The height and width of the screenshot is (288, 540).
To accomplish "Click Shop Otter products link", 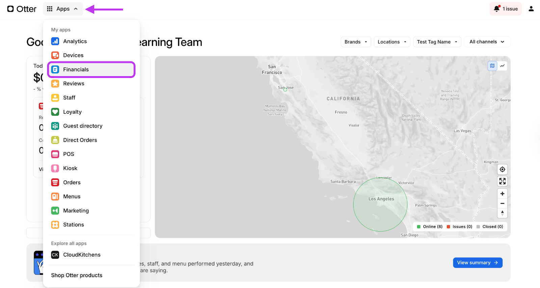I will point(77,275).
